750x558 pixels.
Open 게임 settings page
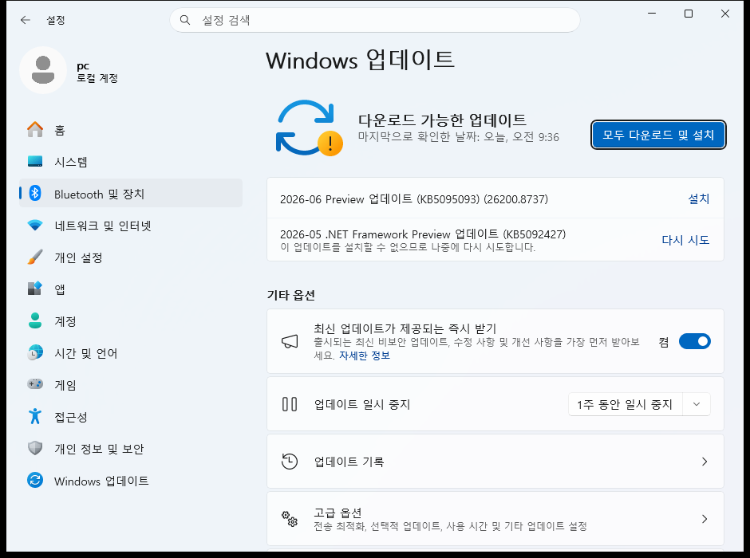pos(131,384)
